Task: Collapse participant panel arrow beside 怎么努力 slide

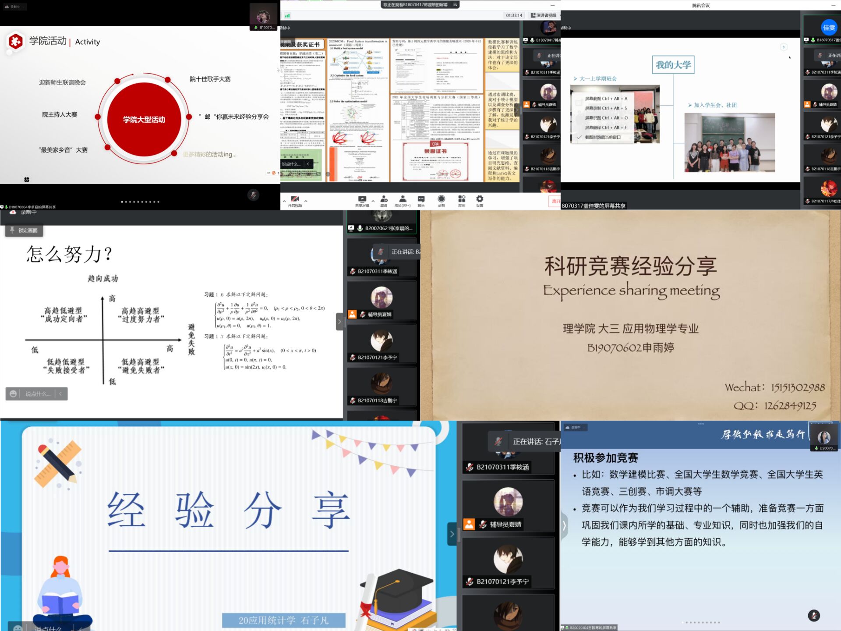Action: pyautogui.click(x=339, y=322)
